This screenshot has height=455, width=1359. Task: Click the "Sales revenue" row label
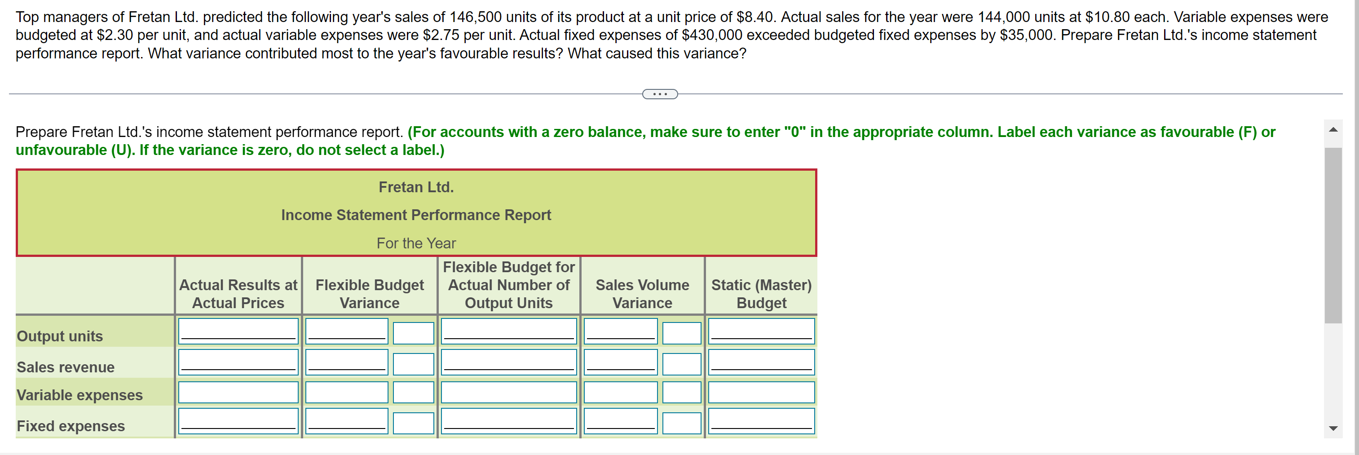tap(66, 367)
